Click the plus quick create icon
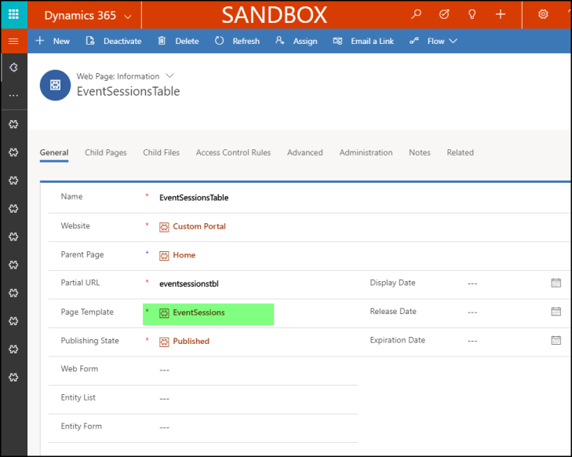This screenshot has height=457, width=572. pos(501,14)
